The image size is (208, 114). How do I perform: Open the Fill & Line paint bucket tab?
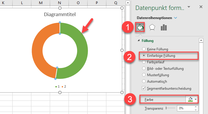(140, 27)
